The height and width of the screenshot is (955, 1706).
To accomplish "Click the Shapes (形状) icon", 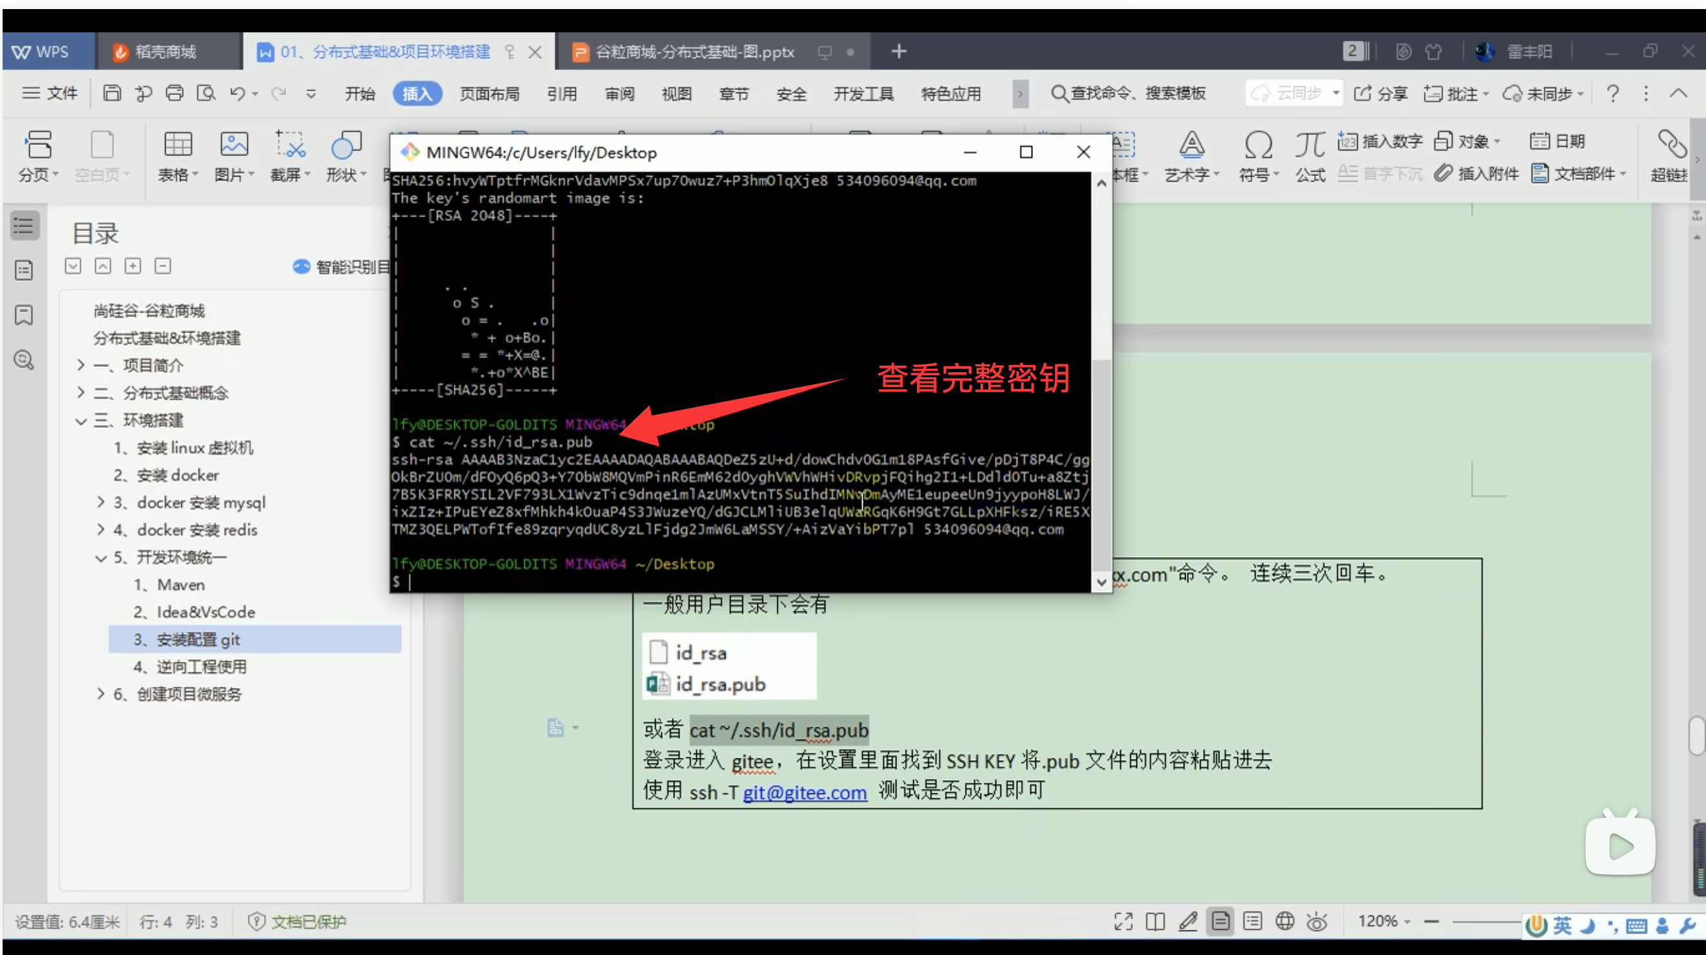I will 346,145.
